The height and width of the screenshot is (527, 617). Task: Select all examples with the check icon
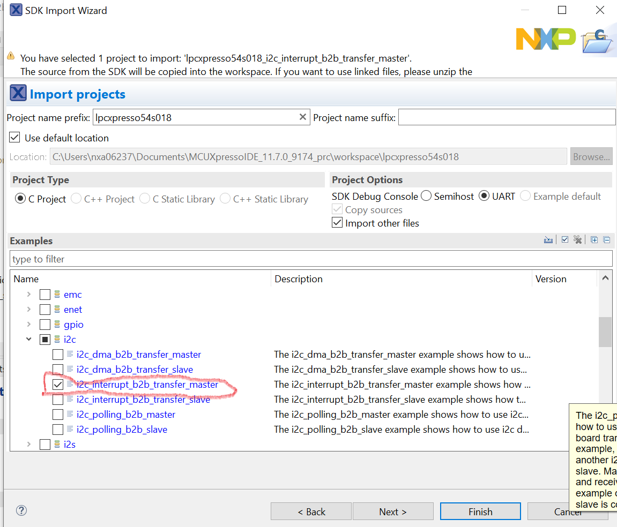click(x=565, y=239)
